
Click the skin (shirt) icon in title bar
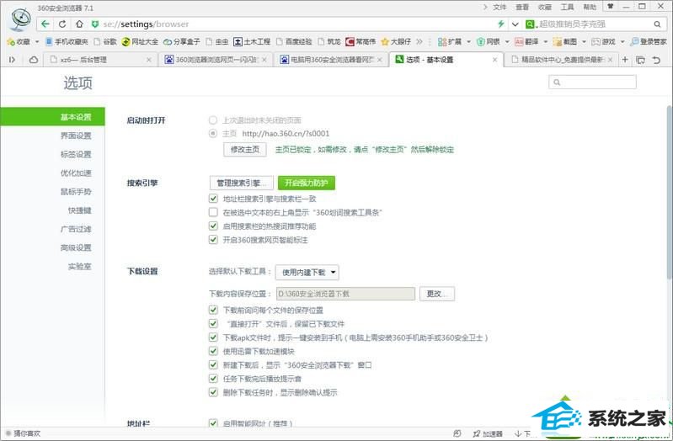pos(611,7)
